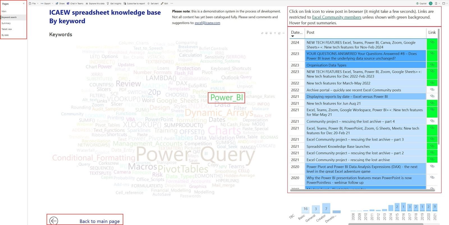Sort table by Date column header

pyautogui.click(x=297, y=32)
